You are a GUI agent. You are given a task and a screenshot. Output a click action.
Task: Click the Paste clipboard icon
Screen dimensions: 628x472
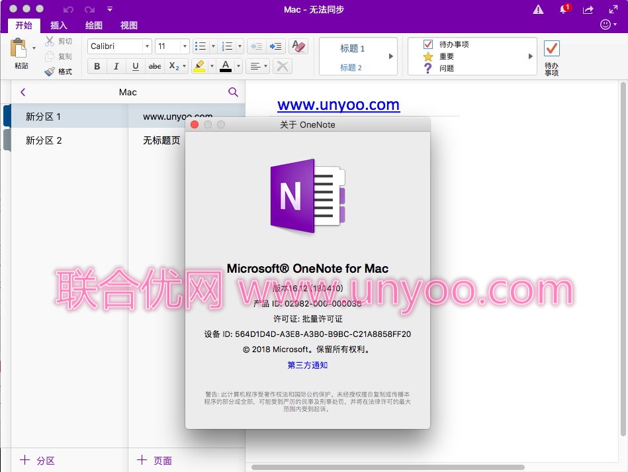point(18,48)
